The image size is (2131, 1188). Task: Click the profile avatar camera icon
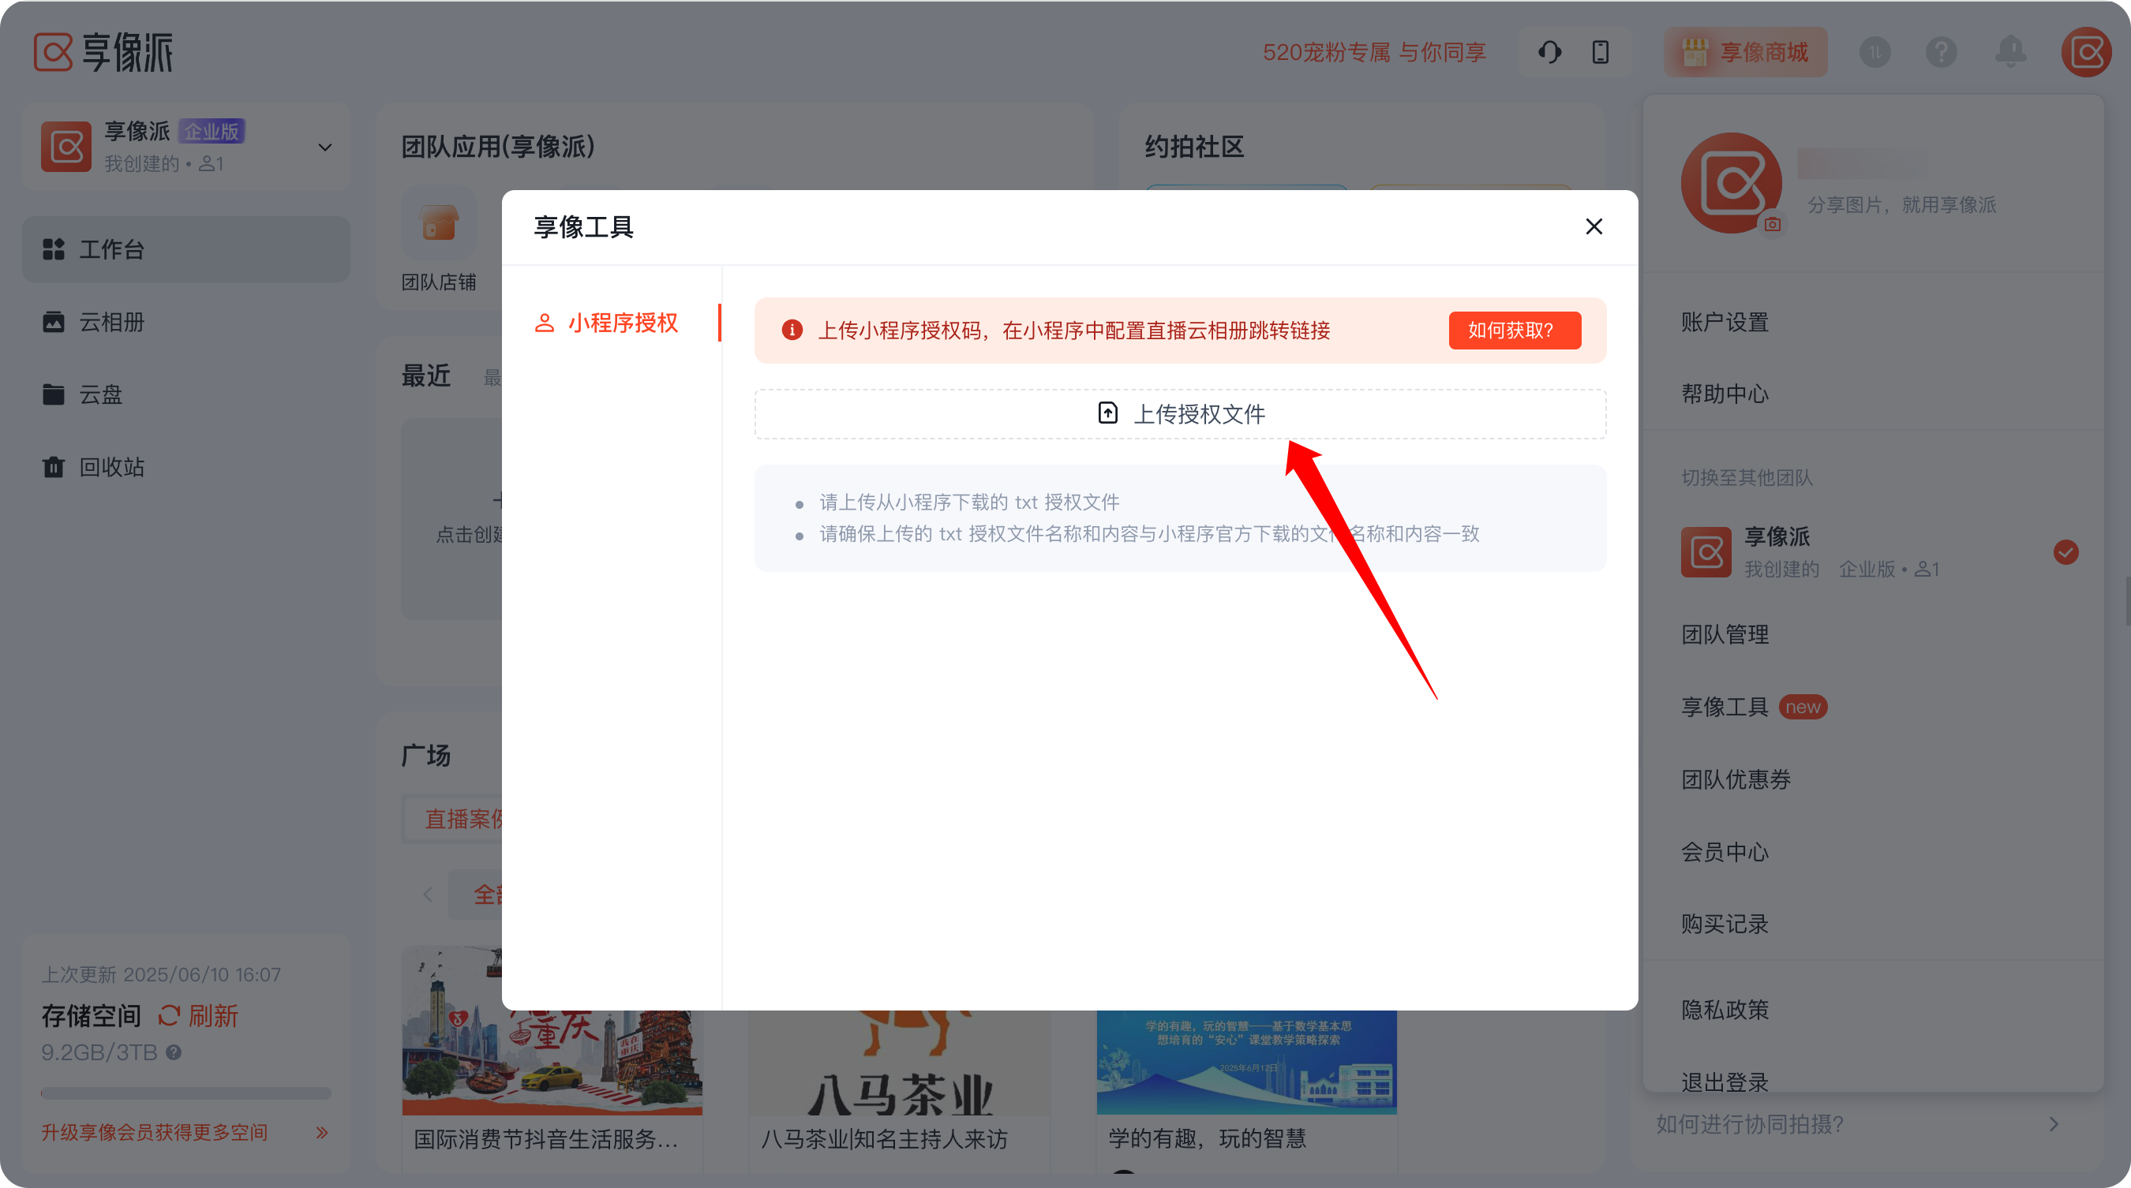(1772, 224)
